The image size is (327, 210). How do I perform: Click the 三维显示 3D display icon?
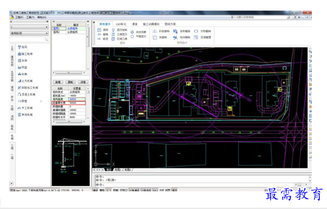tap(113, 34)
